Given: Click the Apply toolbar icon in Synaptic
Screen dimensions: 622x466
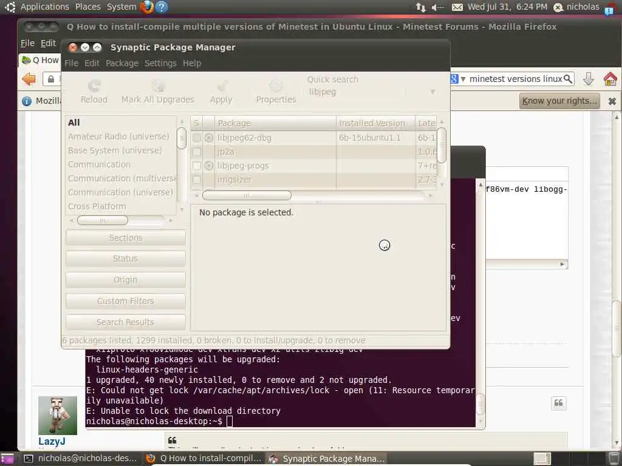Looking at the screenshot, I should coord(221,86).
